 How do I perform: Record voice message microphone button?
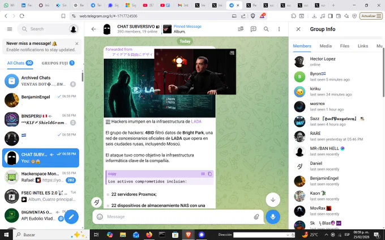click(273, 217)
